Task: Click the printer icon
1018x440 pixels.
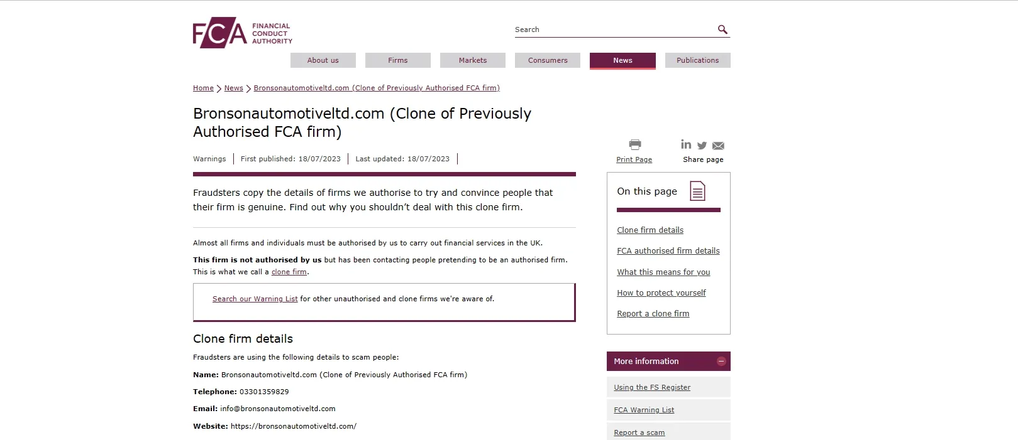Action: pos(635,145)
